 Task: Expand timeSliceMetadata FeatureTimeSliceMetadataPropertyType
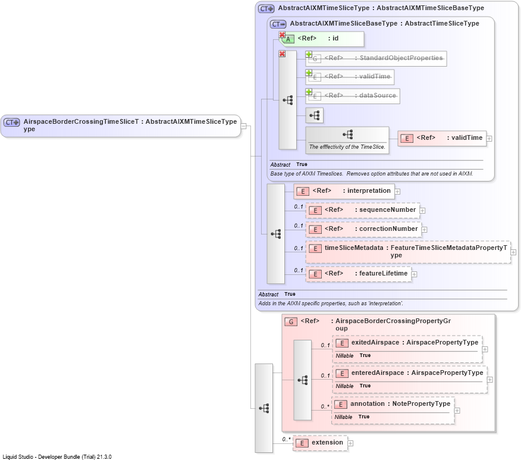coord(513,252)
